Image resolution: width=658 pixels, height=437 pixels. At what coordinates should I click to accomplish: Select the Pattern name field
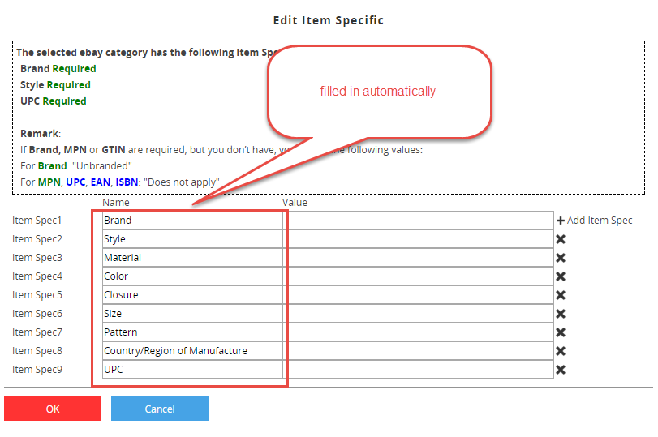192,332
